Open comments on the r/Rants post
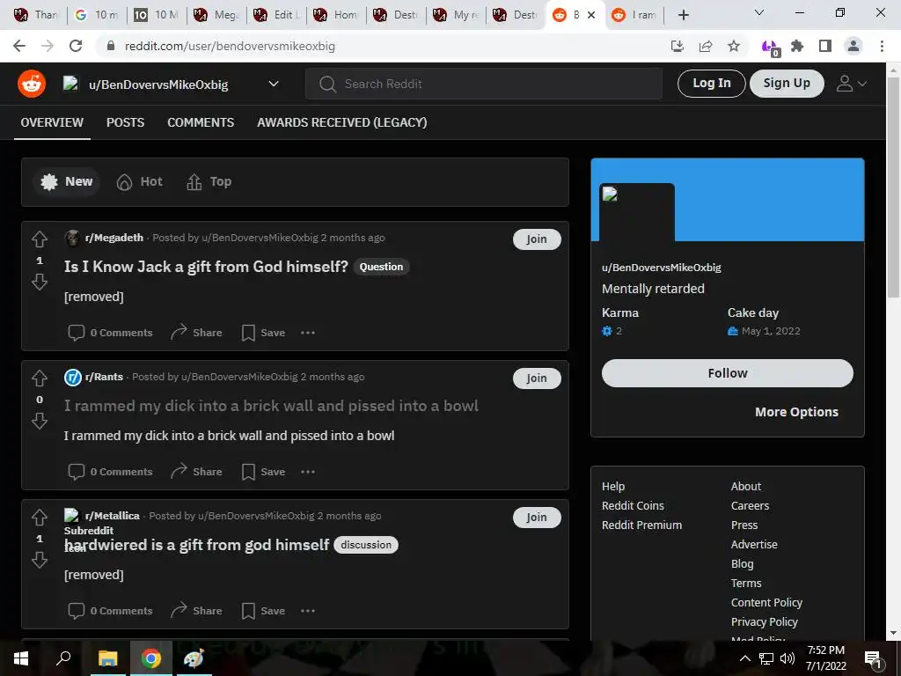This screenshot has height=676, width=901. tap(110, 472)
